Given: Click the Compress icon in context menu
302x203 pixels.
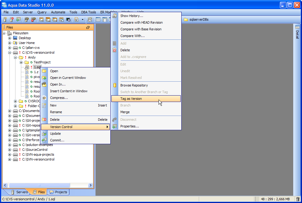Looking at the screenshot, I should pos(44,98).
